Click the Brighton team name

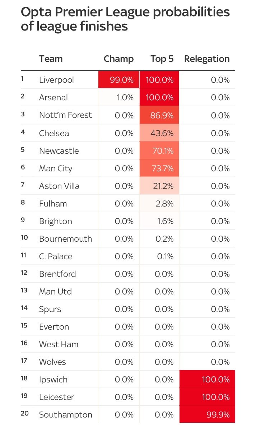56,222
